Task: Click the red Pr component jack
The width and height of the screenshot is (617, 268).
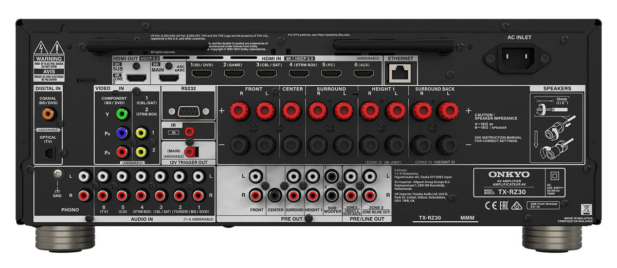Action: (x=122, y=152)
